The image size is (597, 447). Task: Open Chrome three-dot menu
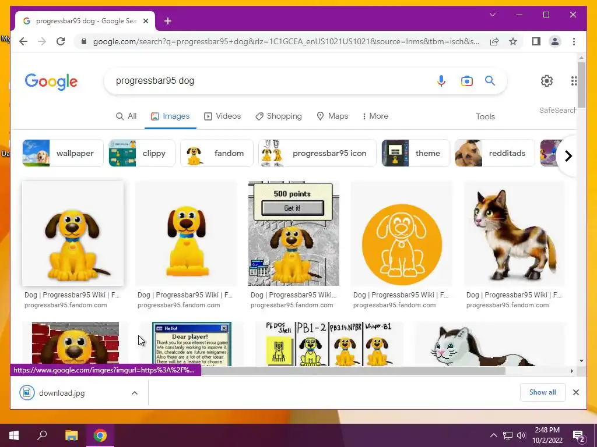(x=574, y=41)
